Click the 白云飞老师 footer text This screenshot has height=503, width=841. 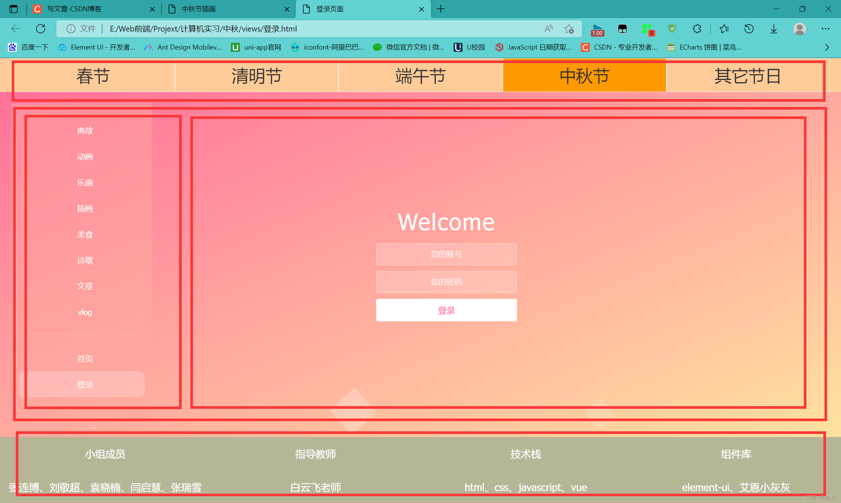[x=315, y=488]
